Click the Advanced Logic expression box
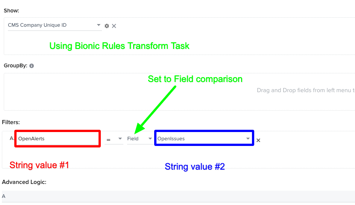 tap(178, 196)
